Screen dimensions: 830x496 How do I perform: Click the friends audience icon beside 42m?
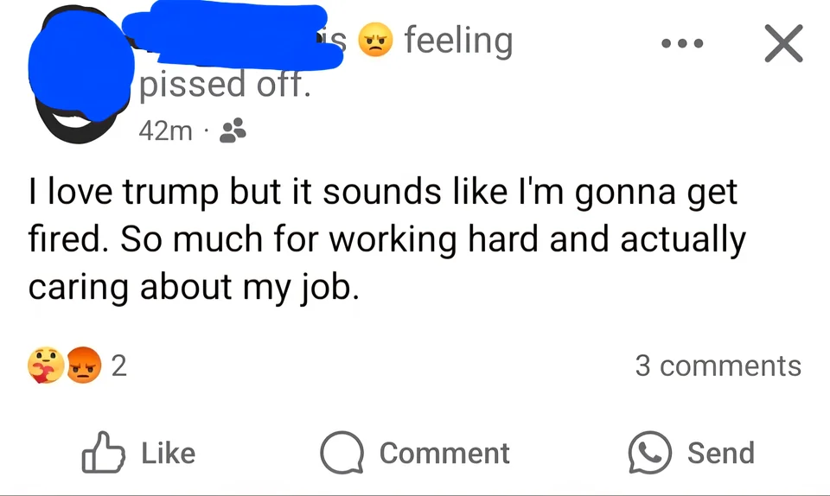233,130
